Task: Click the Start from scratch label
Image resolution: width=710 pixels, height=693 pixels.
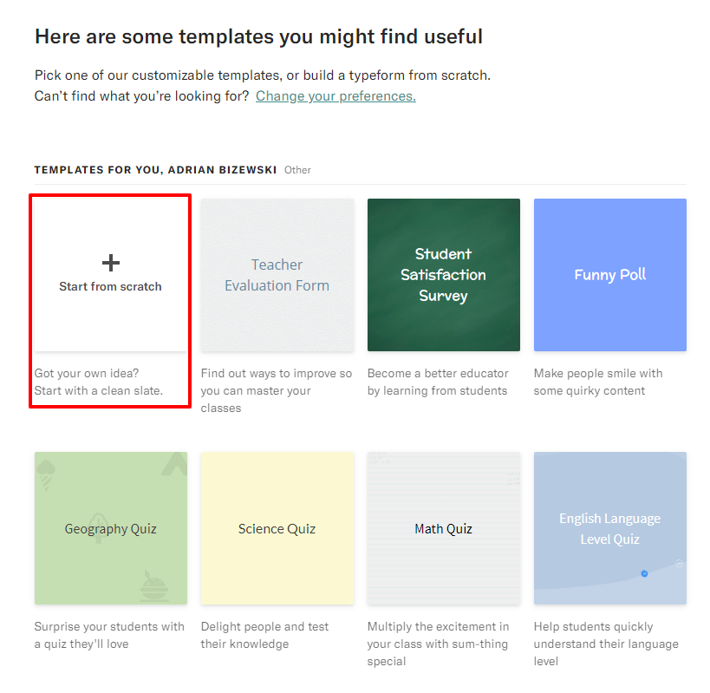Action: click(x=110, y=286)
